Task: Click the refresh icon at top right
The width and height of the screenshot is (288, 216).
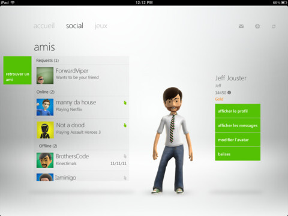Action: coord(274,26)
